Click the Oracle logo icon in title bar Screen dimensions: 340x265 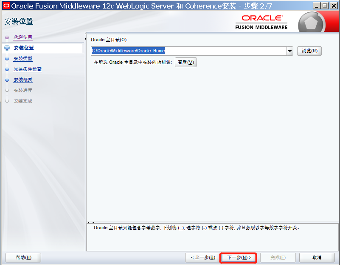pyautogui.click(x=6, y=6)
